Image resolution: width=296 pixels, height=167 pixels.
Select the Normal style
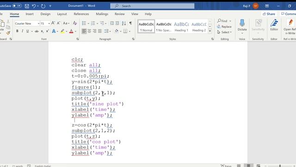(x=146, y=26)
